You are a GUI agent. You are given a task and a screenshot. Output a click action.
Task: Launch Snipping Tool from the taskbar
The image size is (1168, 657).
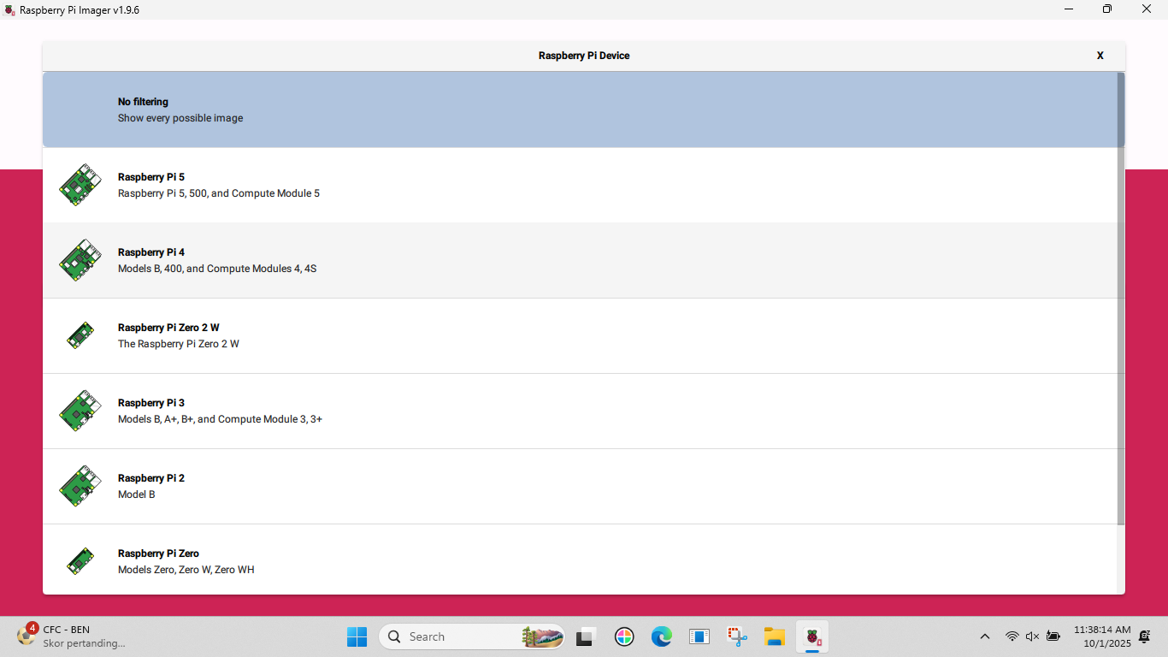tap(736, 636)
